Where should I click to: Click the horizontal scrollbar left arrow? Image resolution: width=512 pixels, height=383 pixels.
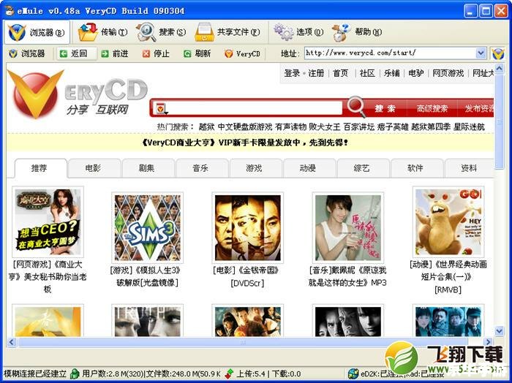tap(12, 342)
